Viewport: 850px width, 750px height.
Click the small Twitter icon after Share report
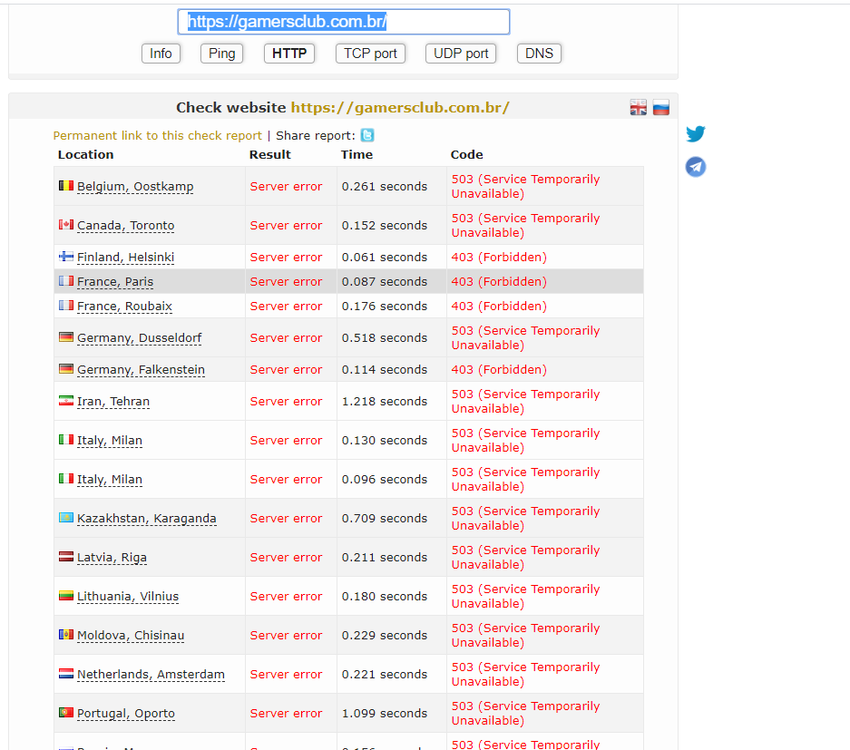click(x=367, y=135)
